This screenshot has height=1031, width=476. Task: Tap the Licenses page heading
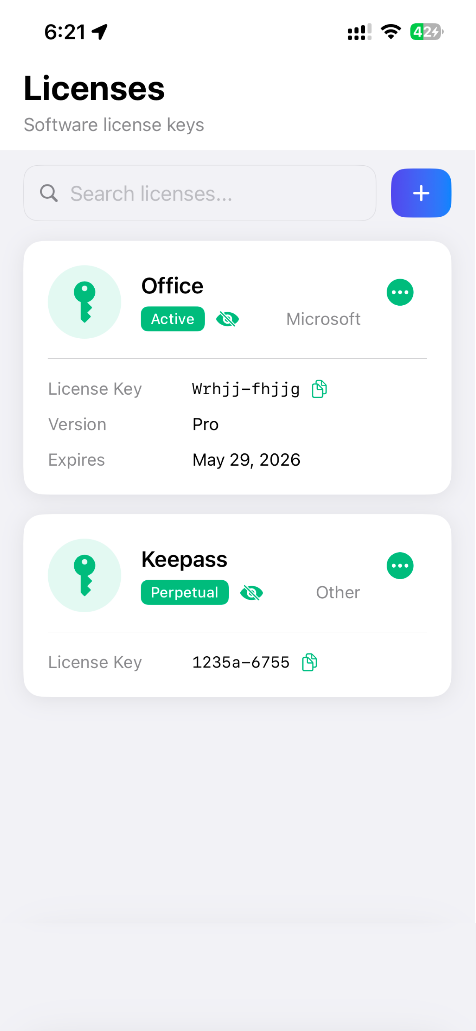tap(94, 88)
